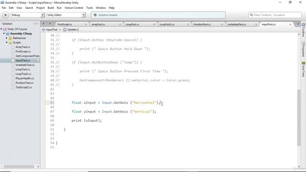Close the ArrayTest.cs tab

point(120,24)
